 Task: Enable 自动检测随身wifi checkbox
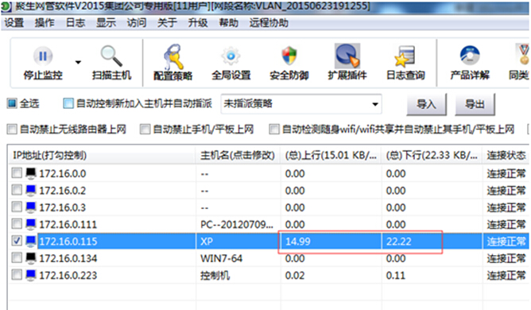tap(274, 129)
